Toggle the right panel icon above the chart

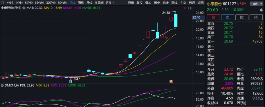pos(190,8)
